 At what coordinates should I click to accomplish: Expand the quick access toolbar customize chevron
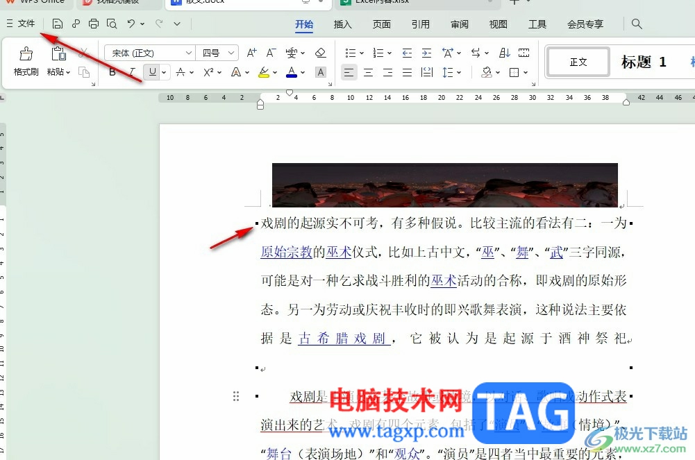tap(177, 24)
